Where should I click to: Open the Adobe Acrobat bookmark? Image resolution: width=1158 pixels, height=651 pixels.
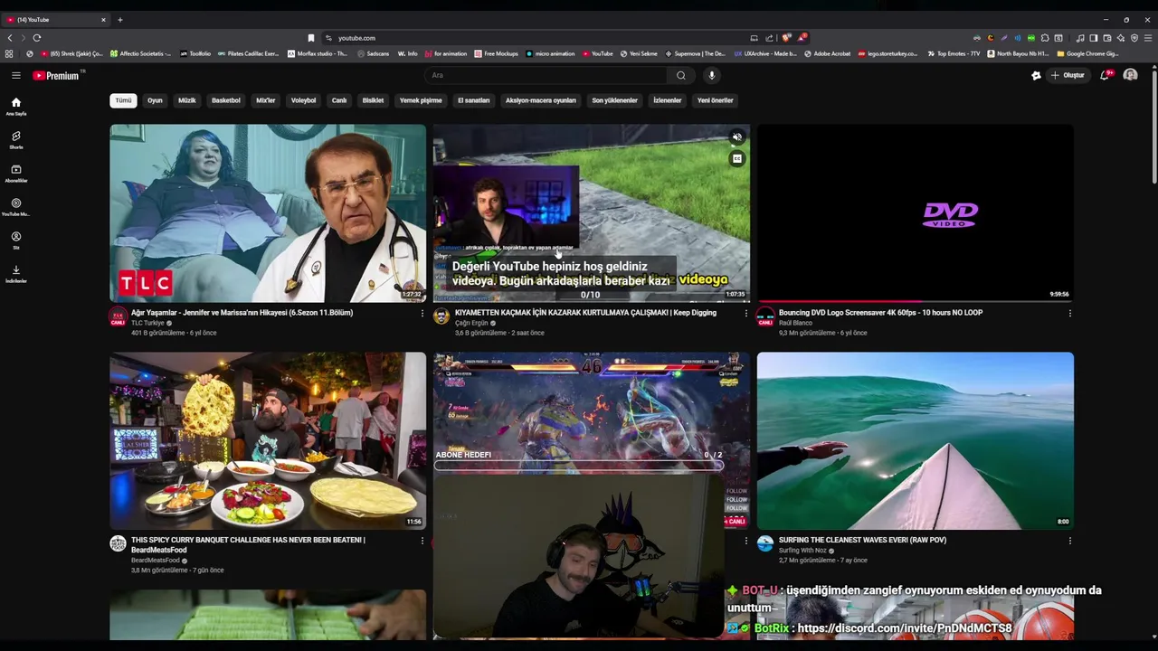point(827,53)
